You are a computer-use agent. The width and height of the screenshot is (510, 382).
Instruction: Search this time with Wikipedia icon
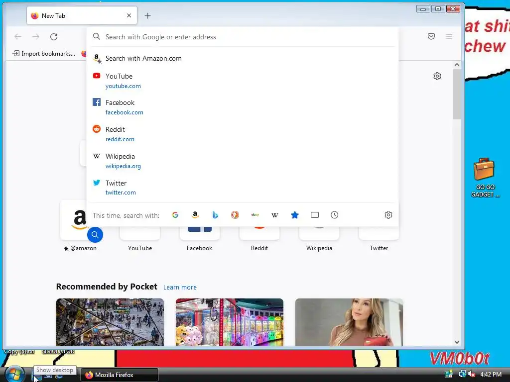point(275,215)
